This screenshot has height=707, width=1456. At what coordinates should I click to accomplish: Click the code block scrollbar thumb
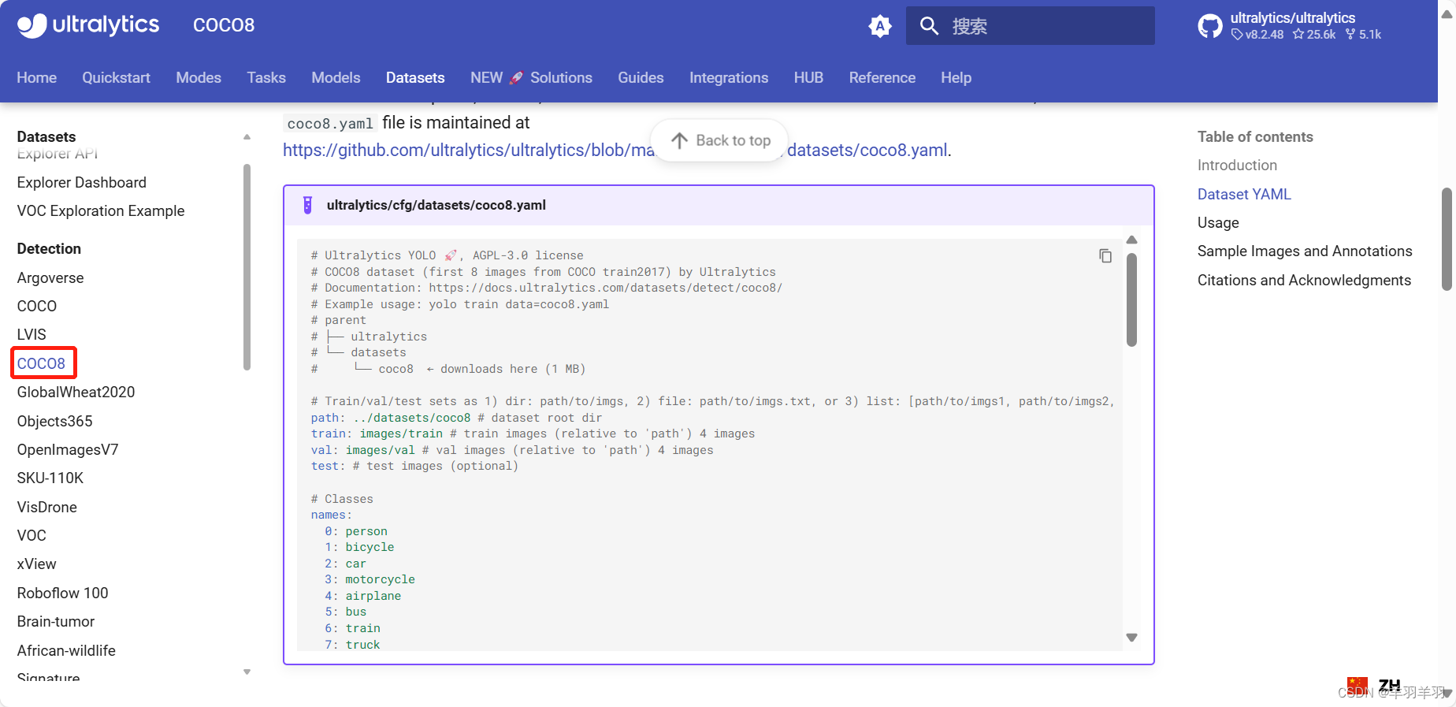[x=1131, y=300]
